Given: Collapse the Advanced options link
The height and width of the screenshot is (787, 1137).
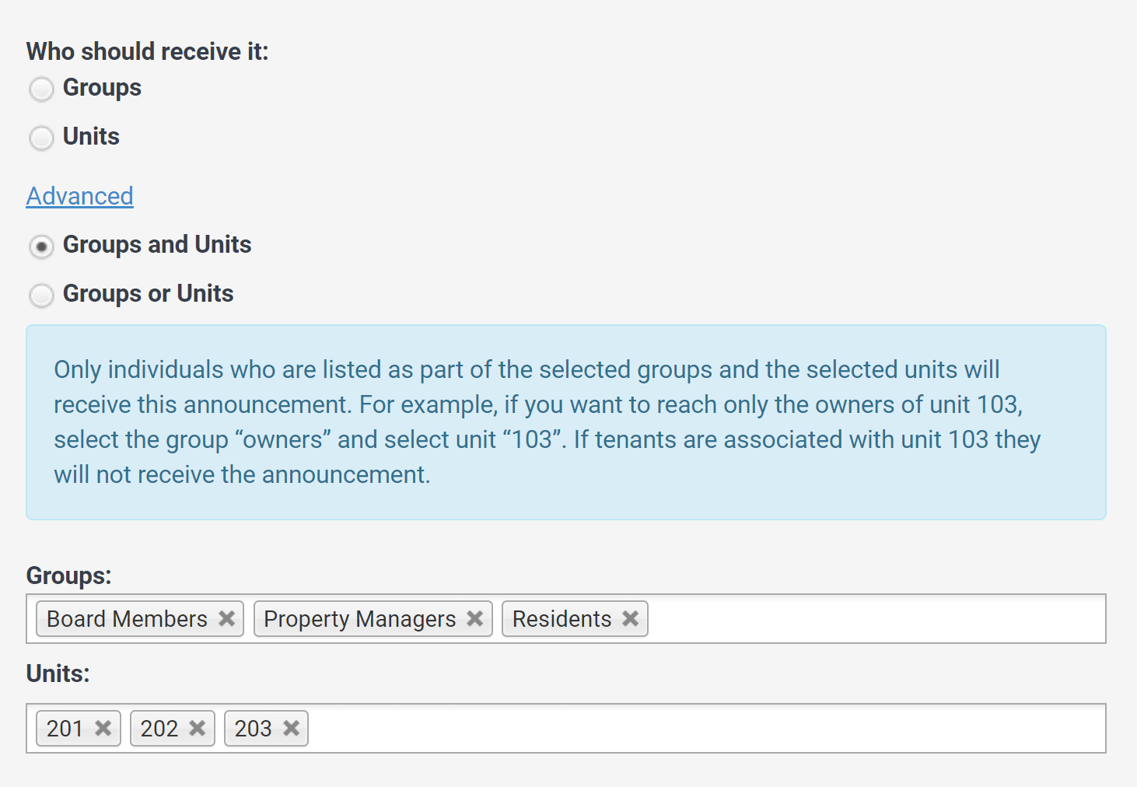Looking at the screenshot, I should [x=80, y=196].
